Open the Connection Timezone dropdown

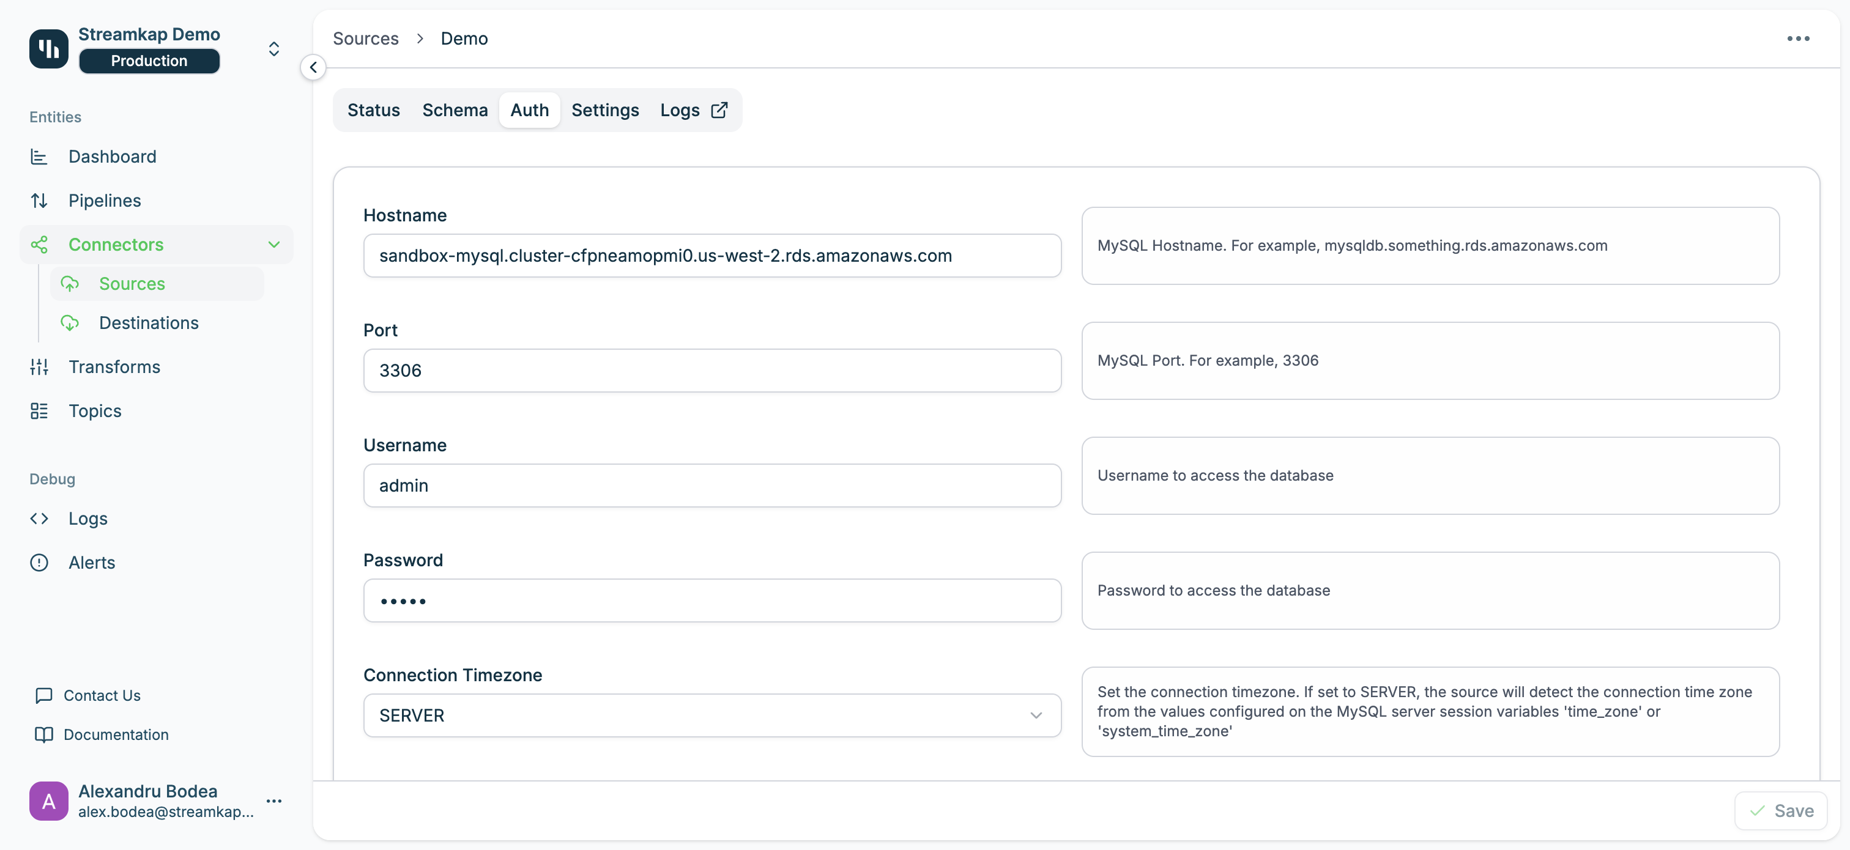point(711,715)
